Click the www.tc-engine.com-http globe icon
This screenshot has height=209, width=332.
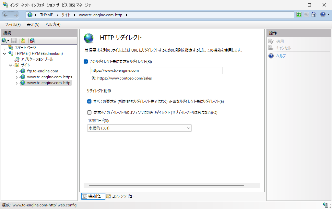23,83
